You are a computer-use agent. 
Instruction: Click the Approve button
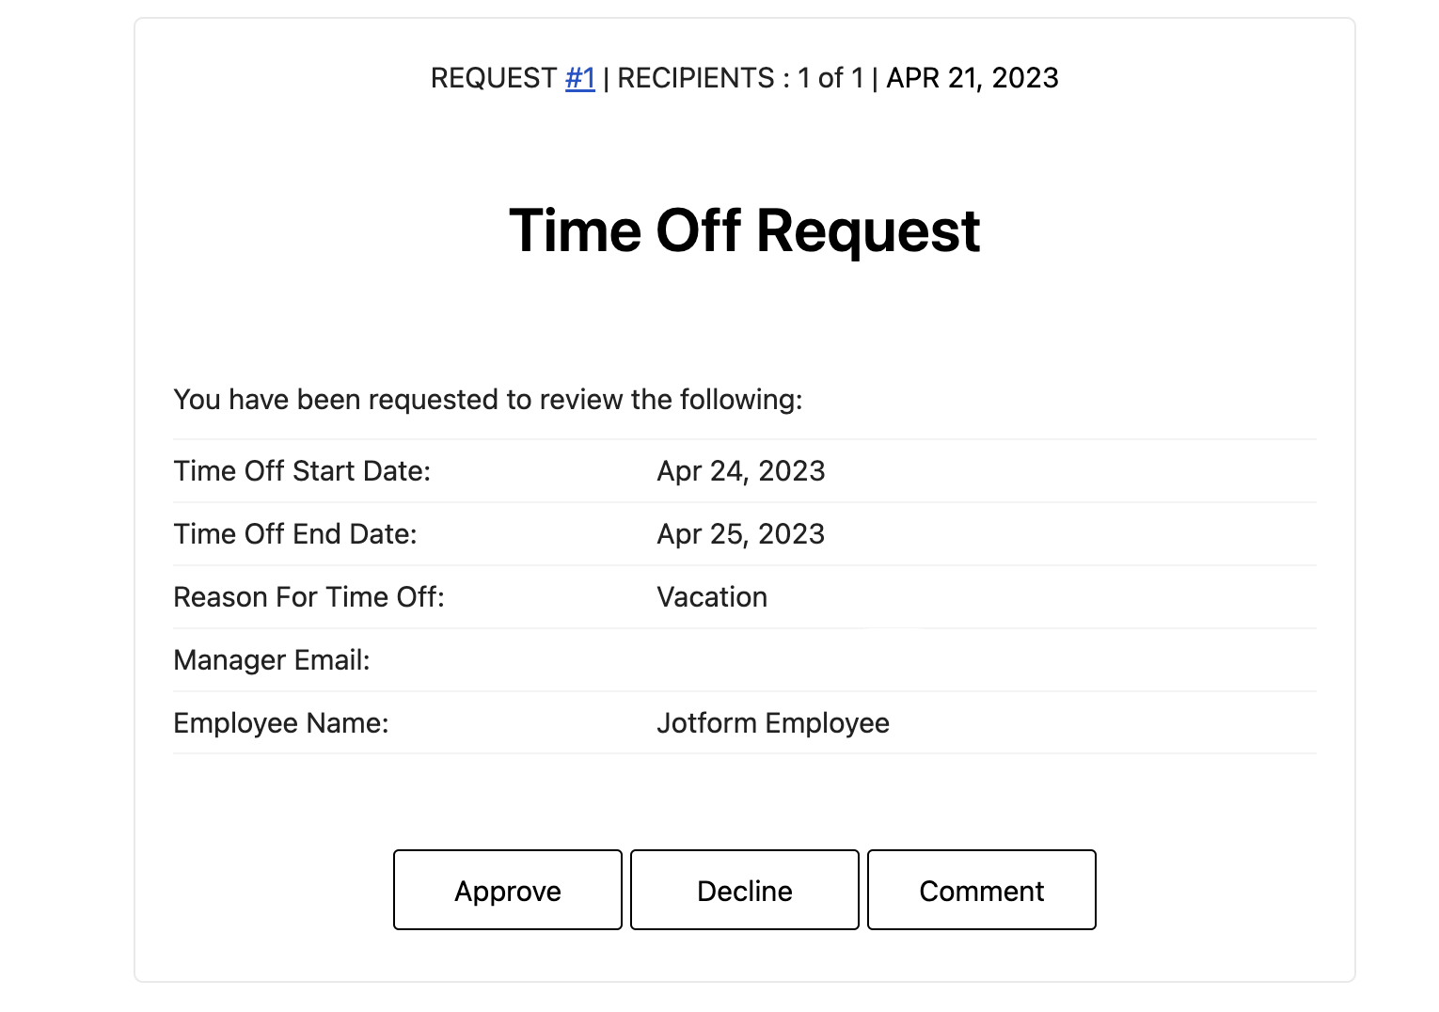[507, 890]
